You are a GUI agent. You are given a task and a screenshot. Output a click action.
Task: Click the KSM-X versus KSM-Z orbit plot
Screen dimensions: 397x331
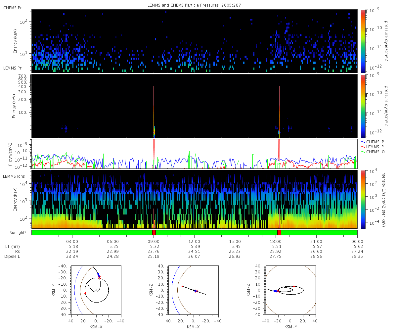tap(194, 290)
